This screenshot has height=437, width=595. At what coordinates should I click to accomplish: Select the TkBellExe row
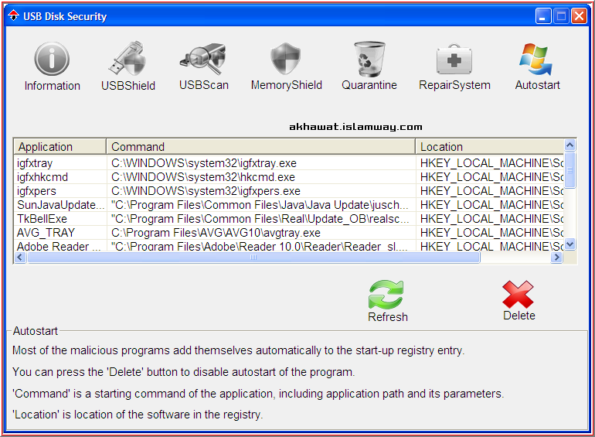[289, 219]
